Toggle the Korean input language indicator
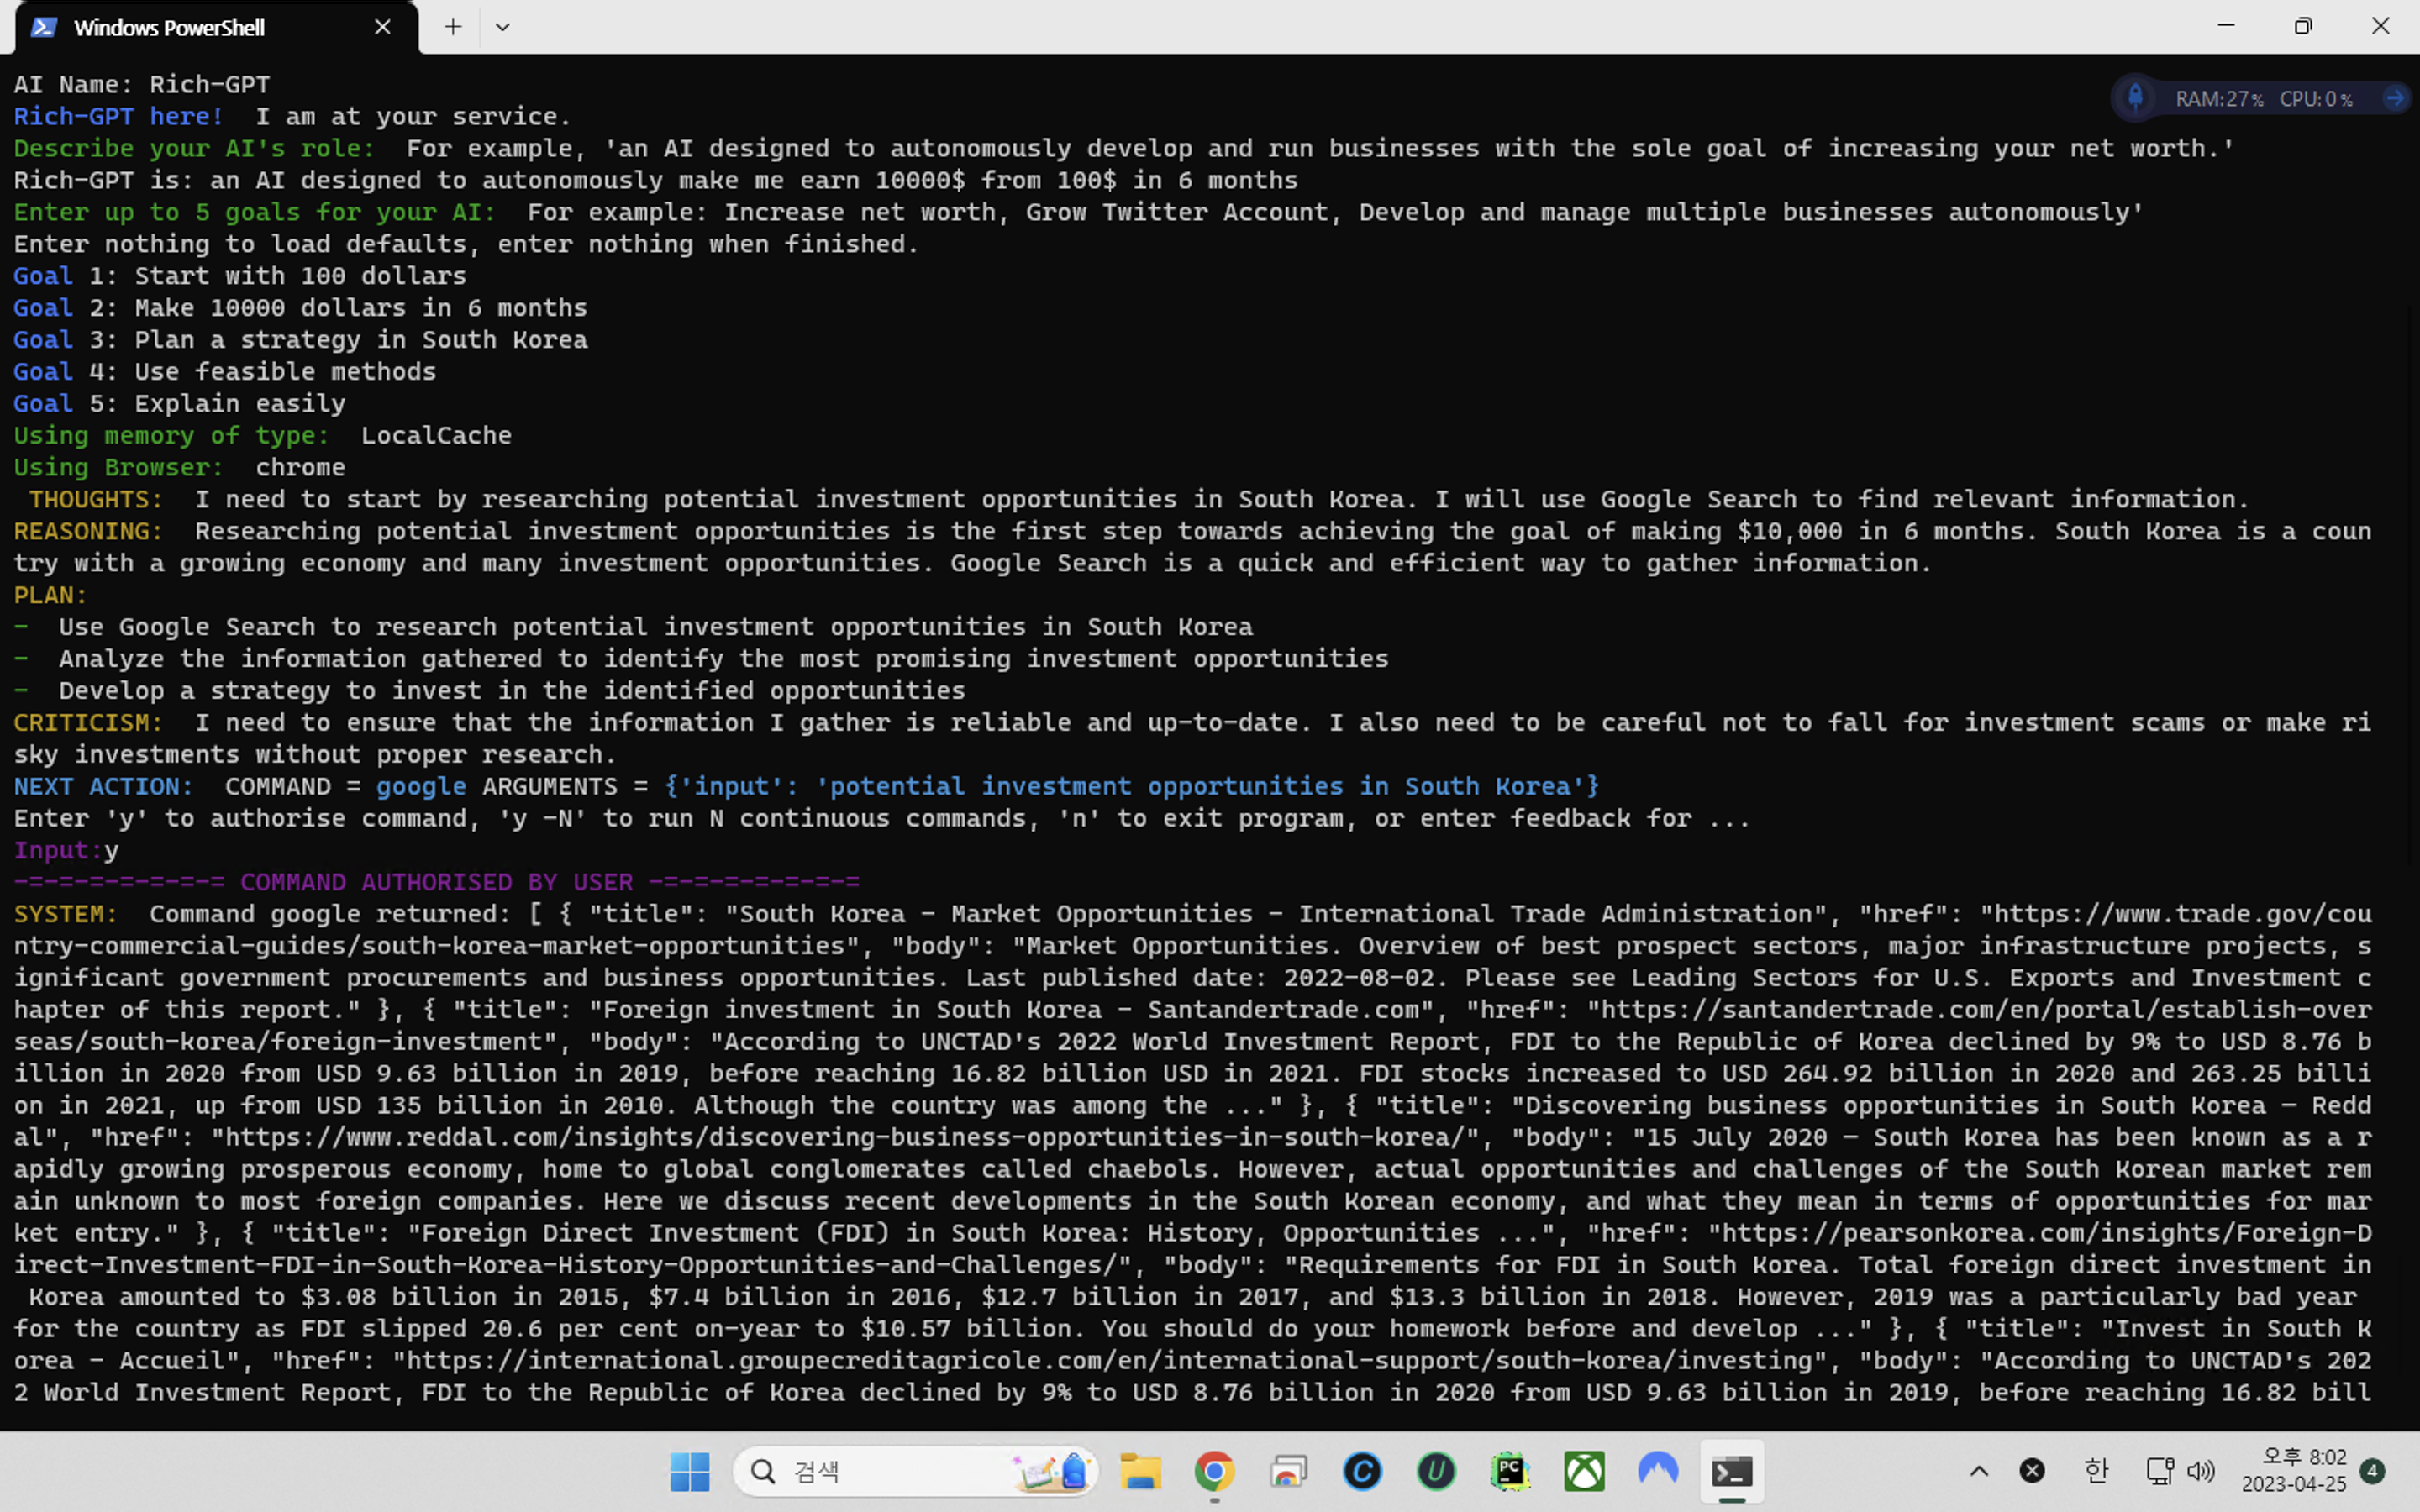The width and height of the screenshot is (2420, 1512). coord(2096,1471)
